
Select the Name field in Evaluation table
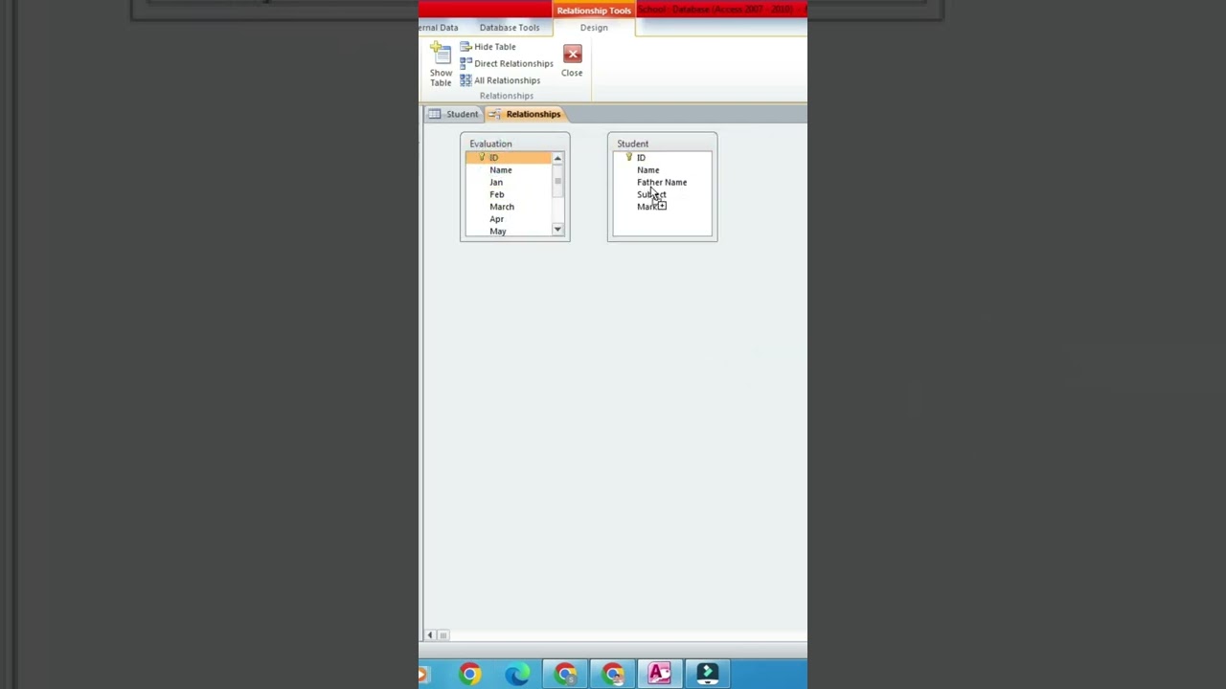click(x=509, y=170)
